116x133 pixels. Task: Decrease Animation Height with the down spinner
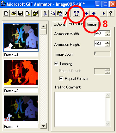[x=107, y=45]
